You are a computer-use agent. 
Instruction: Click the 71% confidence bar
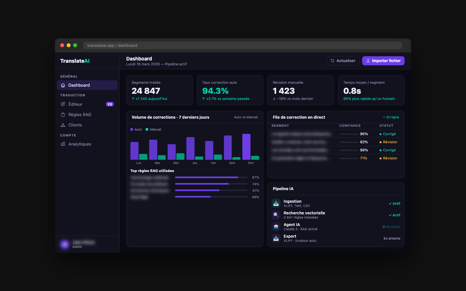[349, 158]
